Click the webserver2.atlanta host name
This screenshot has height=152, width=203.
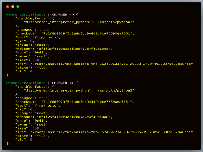(26, 83)
